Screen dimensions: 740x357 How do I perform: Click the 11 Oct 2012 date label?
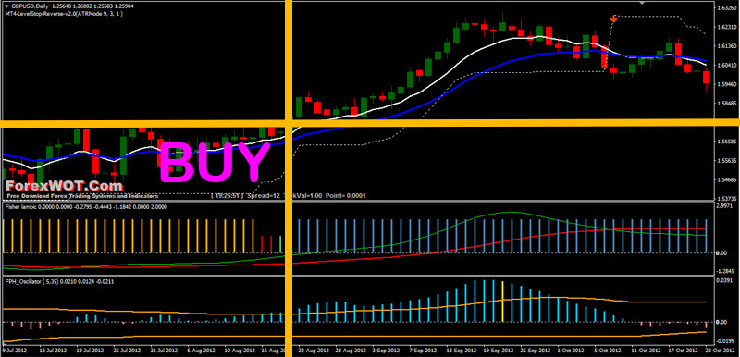pos(646,351)
